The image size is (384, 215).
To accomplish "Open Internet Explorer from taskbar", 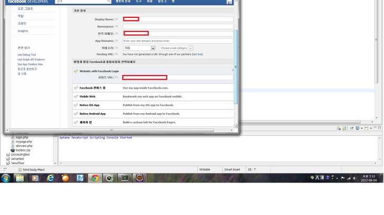I will 50,178.
